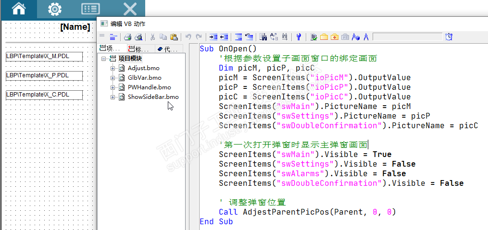The image size is (488, 230).
Task: Click the Paste clipboard icon
Action: pyautogui.click(x=174, y=36)
